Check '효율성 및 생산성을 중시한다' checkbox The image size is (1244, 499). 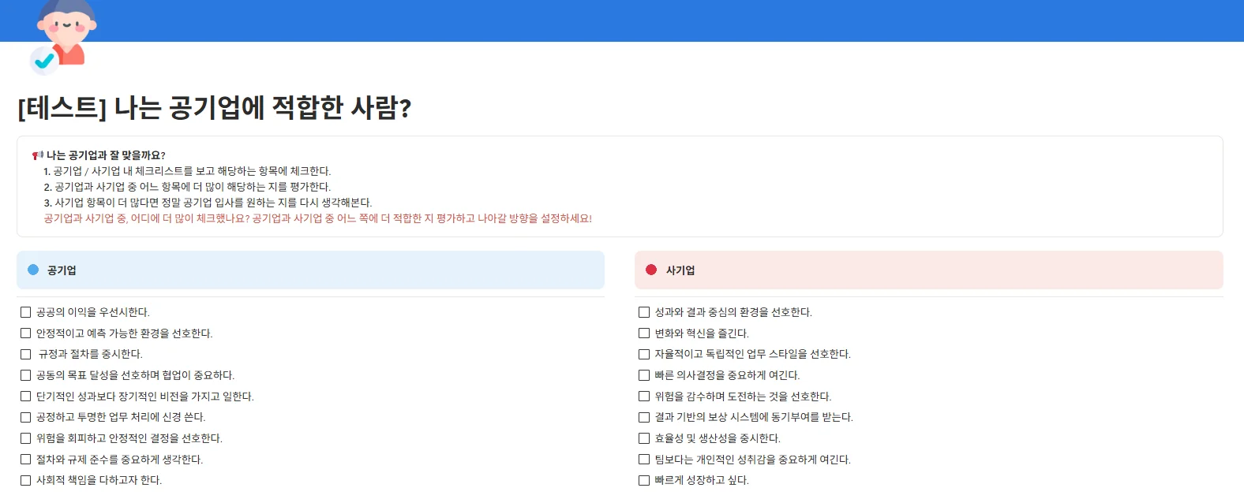(x=643, y=438)
